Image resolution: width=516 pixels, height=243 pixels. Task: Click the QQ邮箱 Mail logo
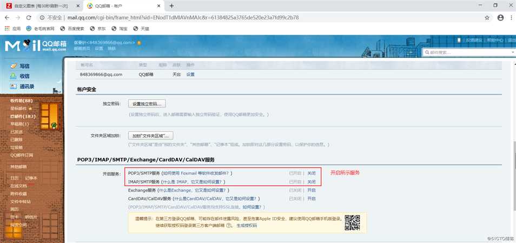[x=36, y=46]
